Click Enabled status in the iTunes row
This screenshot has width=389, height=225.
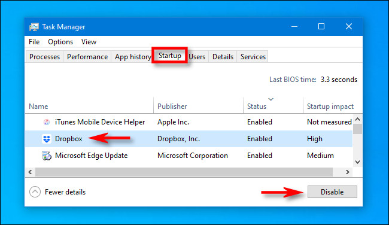[x=260, y=122]
